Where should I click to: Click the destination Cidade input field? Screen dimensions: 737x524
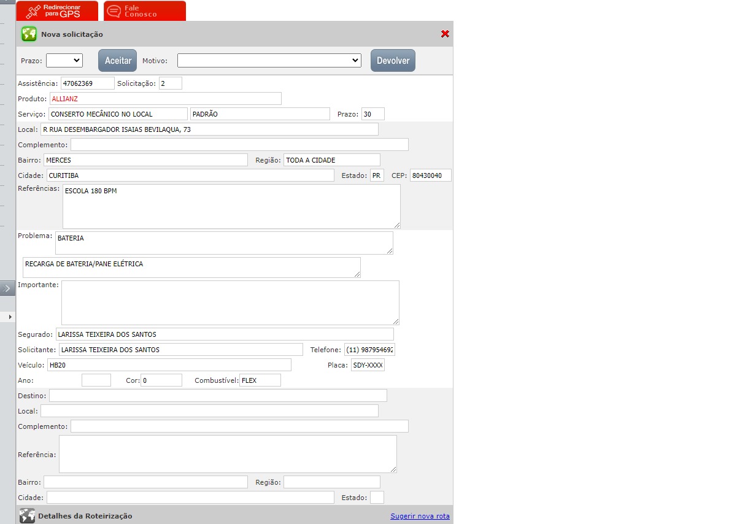[x=190, y=497]
